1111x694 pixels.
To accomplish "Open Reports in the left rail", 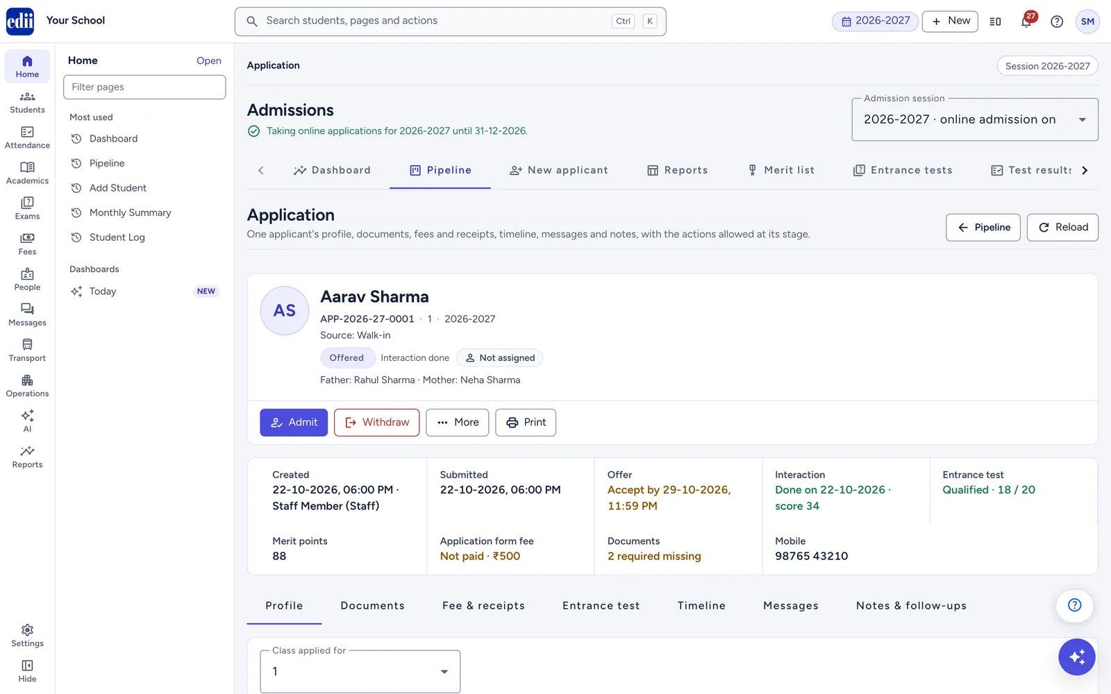I will (x=27, y=457).
